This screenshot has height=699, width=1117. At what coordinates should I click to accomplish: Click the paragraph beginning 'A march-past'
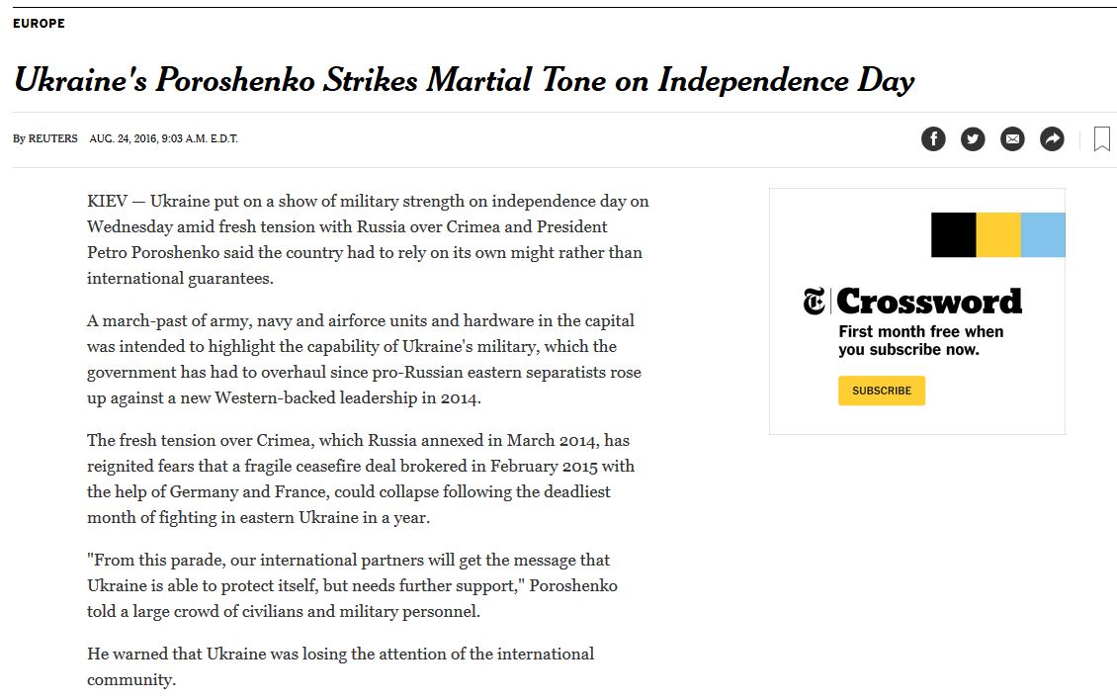point(364,360)
